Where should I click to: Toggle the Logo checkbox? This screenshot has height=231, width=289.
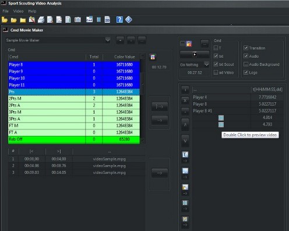246,72
